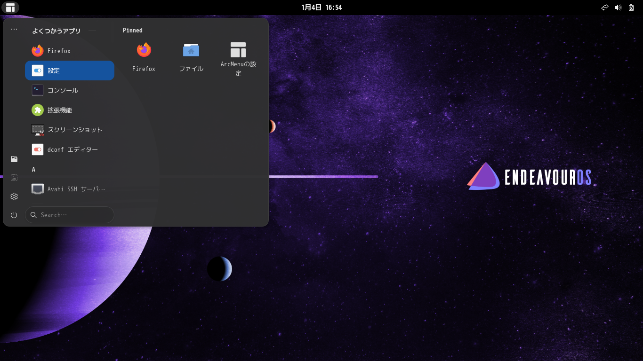The height and width of the screenshot is (361, 643).
Task: Launch Firefox from the frequent apps list
Action: tap(70, 51)
